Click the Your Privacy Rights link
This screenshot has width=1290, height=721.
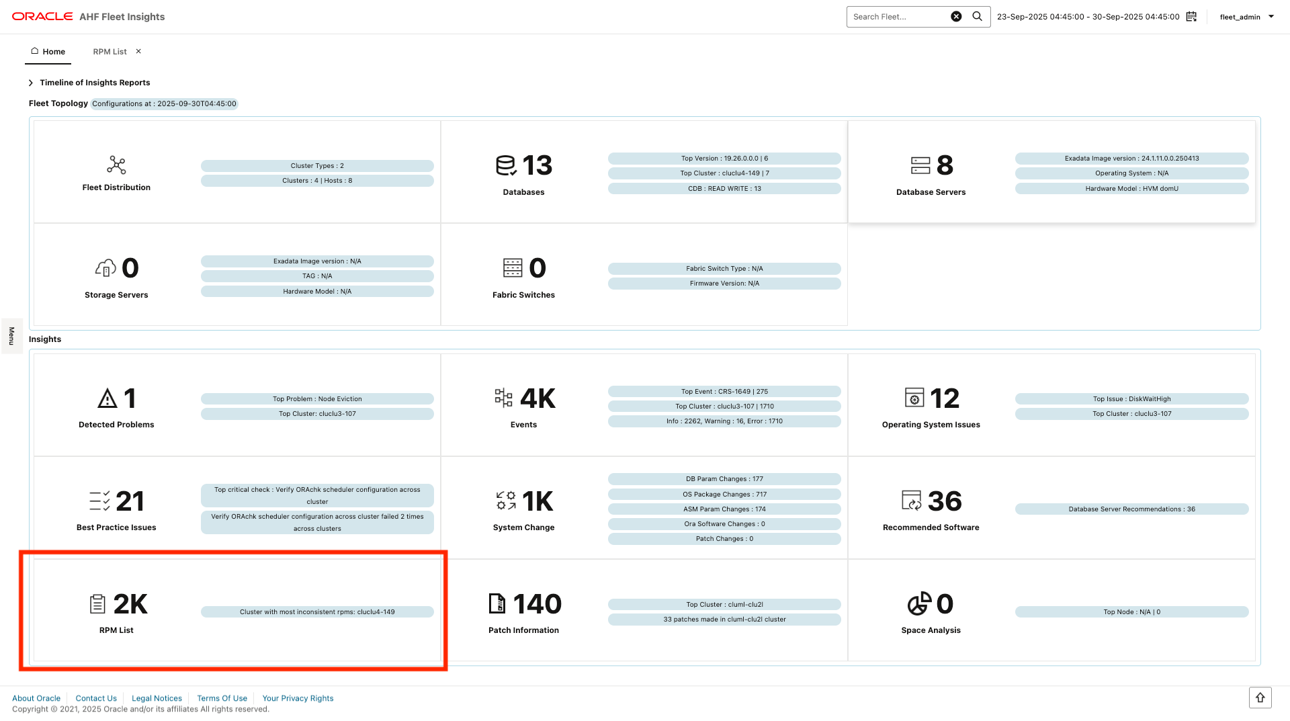click(298, 698)
